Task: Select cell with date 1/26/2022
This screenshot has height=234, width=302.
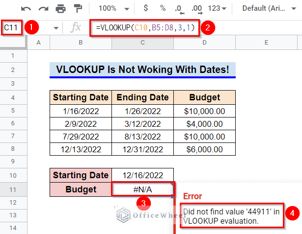Action: coord(142,111)
